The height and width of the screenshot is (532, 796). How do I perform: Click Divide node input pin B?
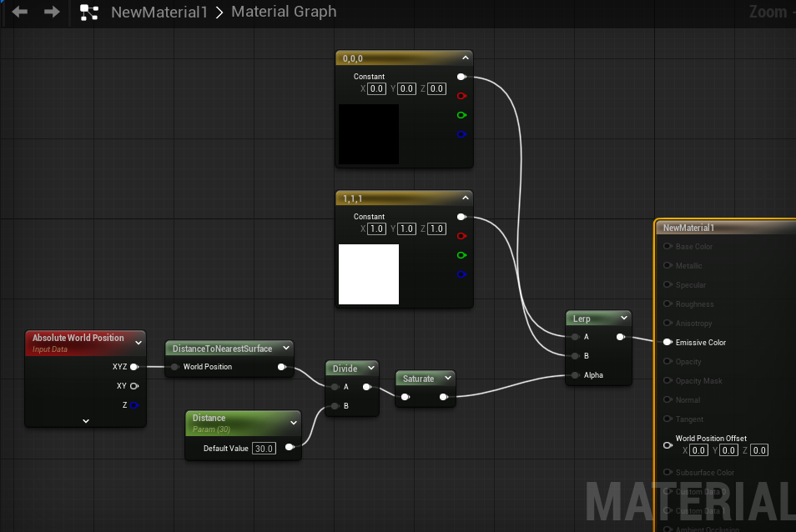click(335, 406)
